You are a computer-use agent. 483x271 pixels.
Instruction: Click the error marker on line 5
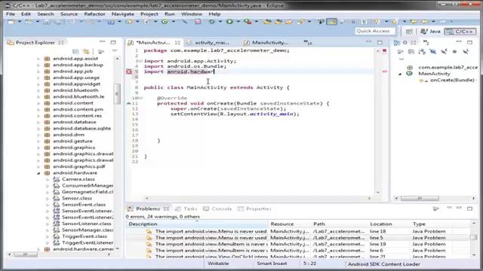(x=129, y=72)
